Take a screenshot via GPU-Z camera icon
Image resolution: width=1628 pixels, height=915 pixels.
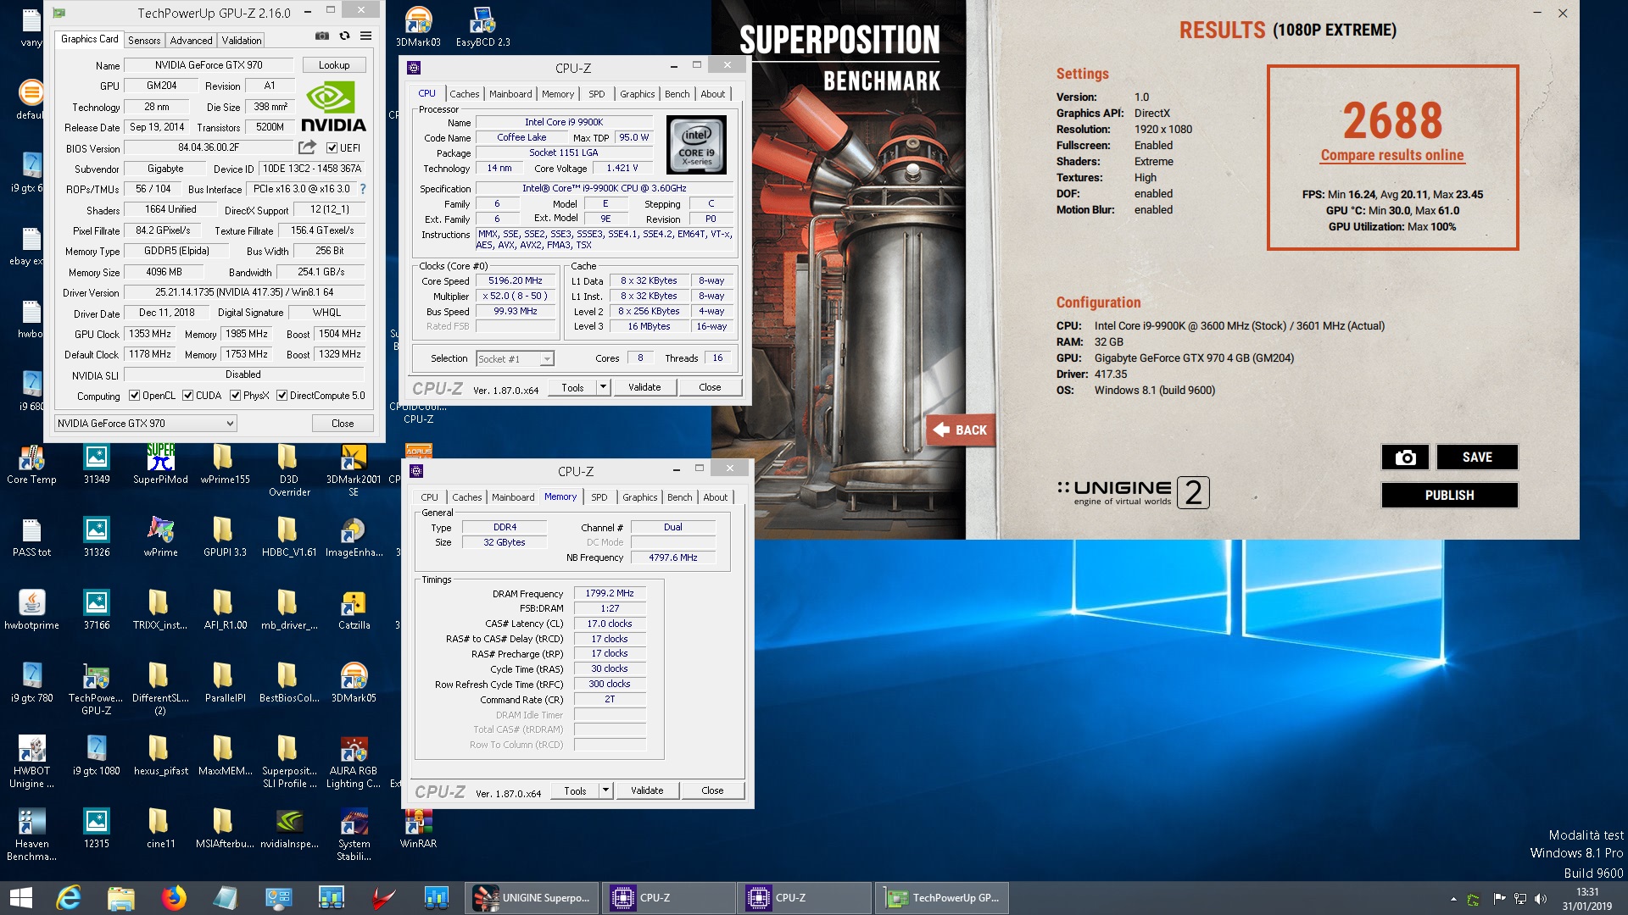(322, 36)
